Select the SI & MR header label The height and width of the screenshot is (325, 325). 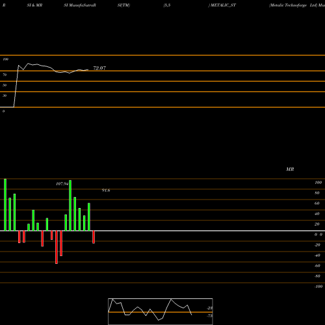[34, 5]
